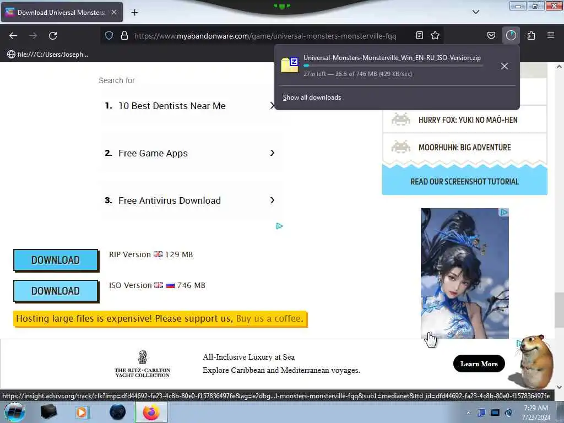Open the media player taskbar icon
564x423 pixels.
[x=82, y=412]
